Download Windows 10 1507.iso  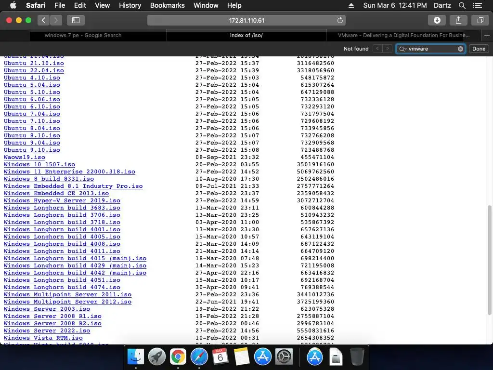click(39, 164)
